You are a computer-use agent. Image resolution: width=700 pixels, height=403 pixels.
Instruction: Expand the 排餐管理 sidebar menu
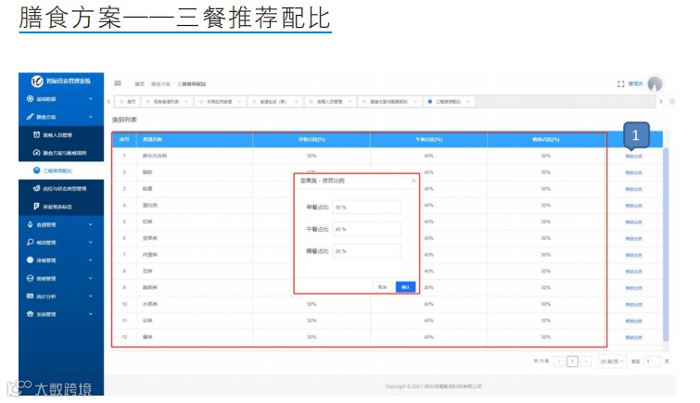(x=61, y=260)
